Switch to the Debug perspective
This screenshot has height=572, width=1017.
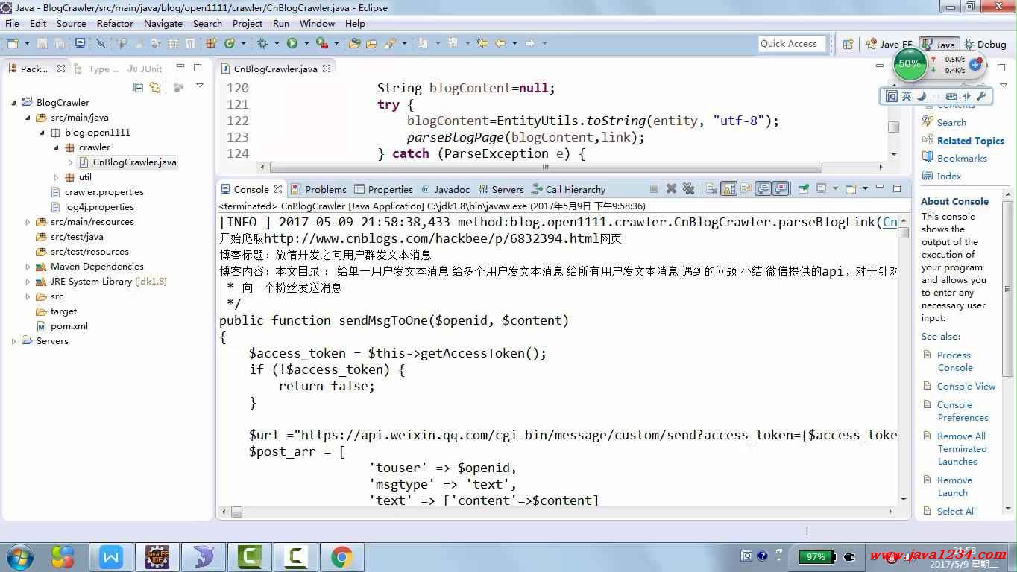click(985, 44)
